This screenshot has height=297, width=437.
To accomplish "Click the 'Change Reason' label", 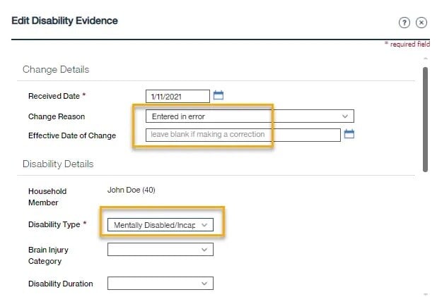I will 57,116.
